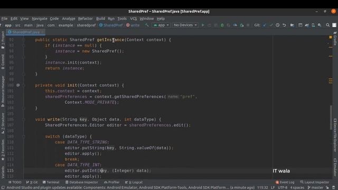Viewport: 338px width, 190px height.
Task: Click Git Rollback undo icon
Action: (x=284, y=25)
